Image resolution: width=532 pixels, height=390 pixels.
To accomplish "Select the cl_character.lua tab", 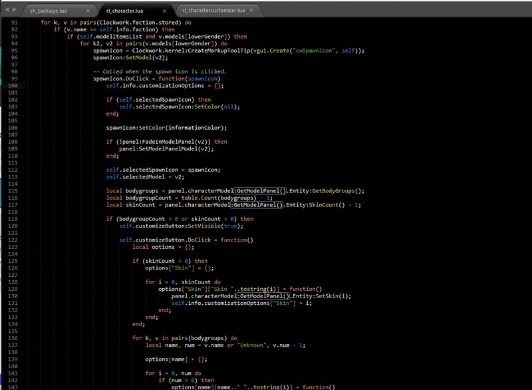I will click(124, 11).
